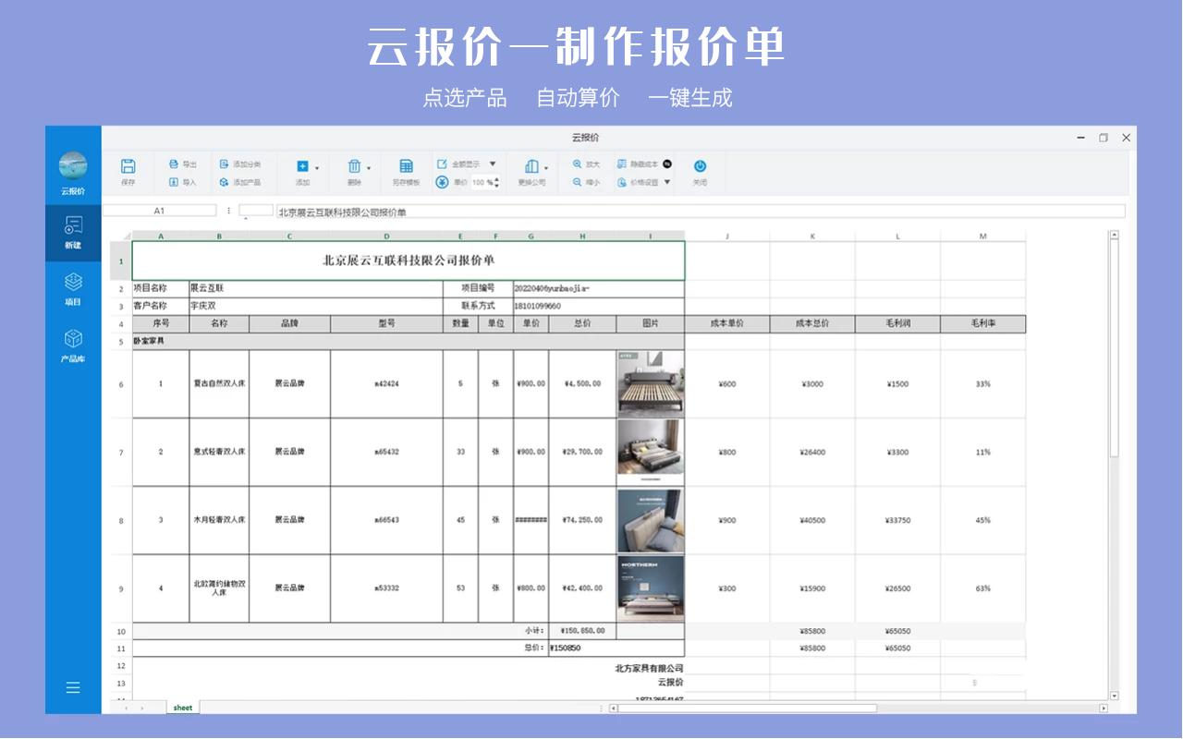Select the 导出 export icon
This screenshot has width=1183, height=739.
[x=174, y=163]
